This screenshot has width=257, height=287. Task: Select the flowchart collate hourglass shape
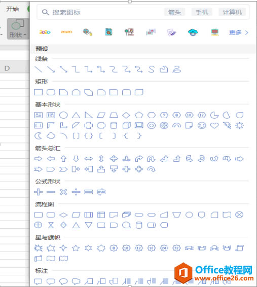51,225
